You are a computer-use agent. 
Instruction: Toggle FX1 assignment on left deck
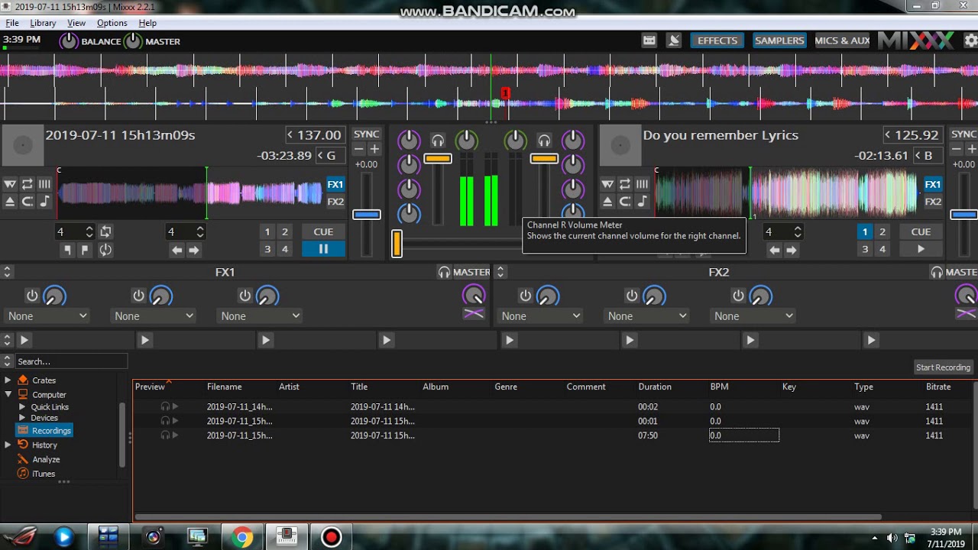(335, 184)
